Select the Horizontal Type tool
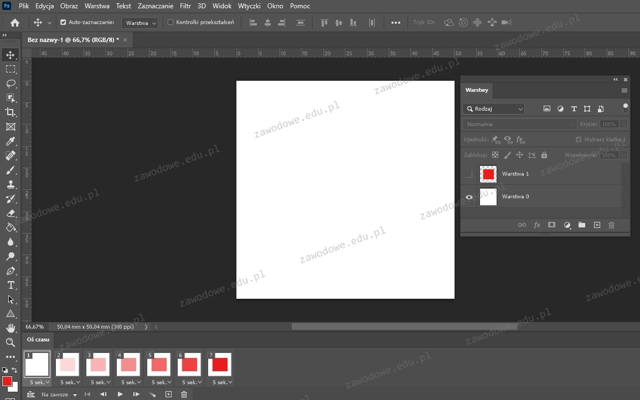The height and width of the screenshot is (400, 640). [x=11, y=285]
